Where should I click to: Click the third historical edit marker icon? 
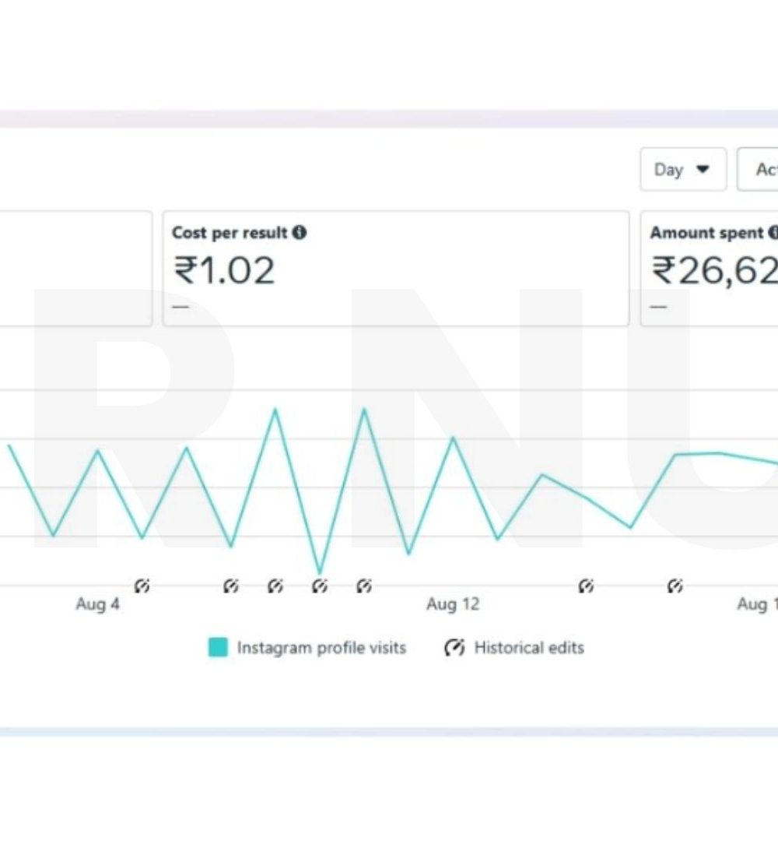tap(275, 586)
